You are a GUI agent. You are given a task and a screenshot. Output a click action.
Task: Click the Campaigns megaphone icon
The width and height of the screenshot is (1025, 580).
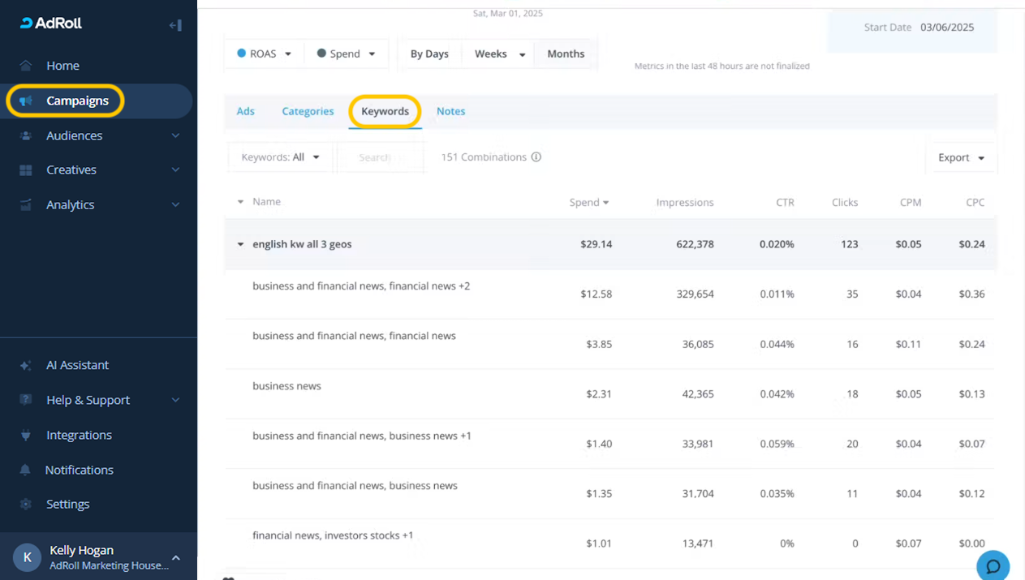pos(26,101)
